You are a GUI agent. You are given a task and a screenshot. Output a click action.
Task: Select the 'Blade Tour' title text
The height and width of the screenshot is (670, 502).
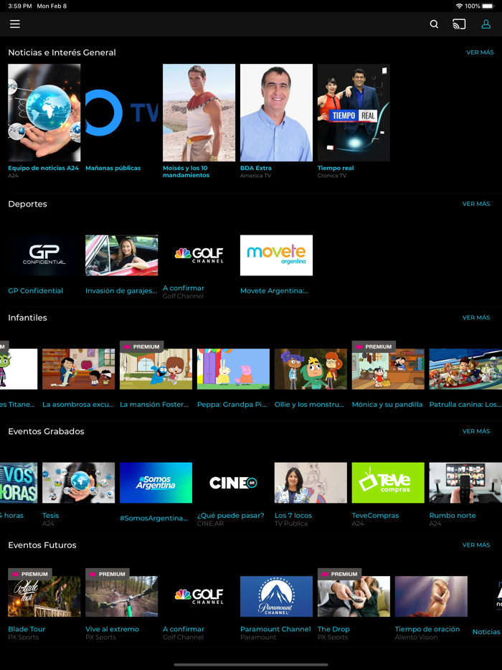pyautogui.click(x=27, y=629)
